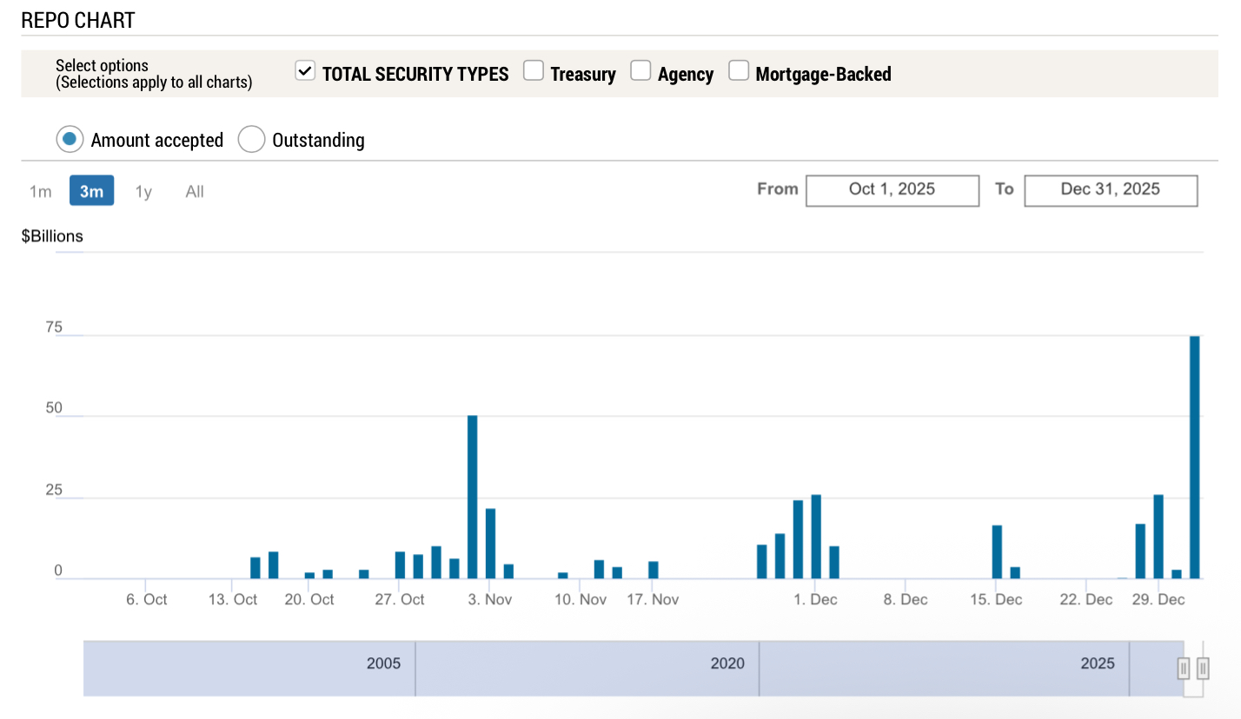Select the 75-billion bar at end of December

[x=1195, y=457]
